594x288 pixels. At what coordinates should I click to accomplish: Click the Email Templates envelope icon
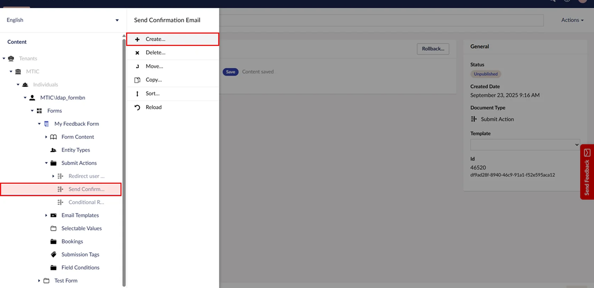[53, 215]
